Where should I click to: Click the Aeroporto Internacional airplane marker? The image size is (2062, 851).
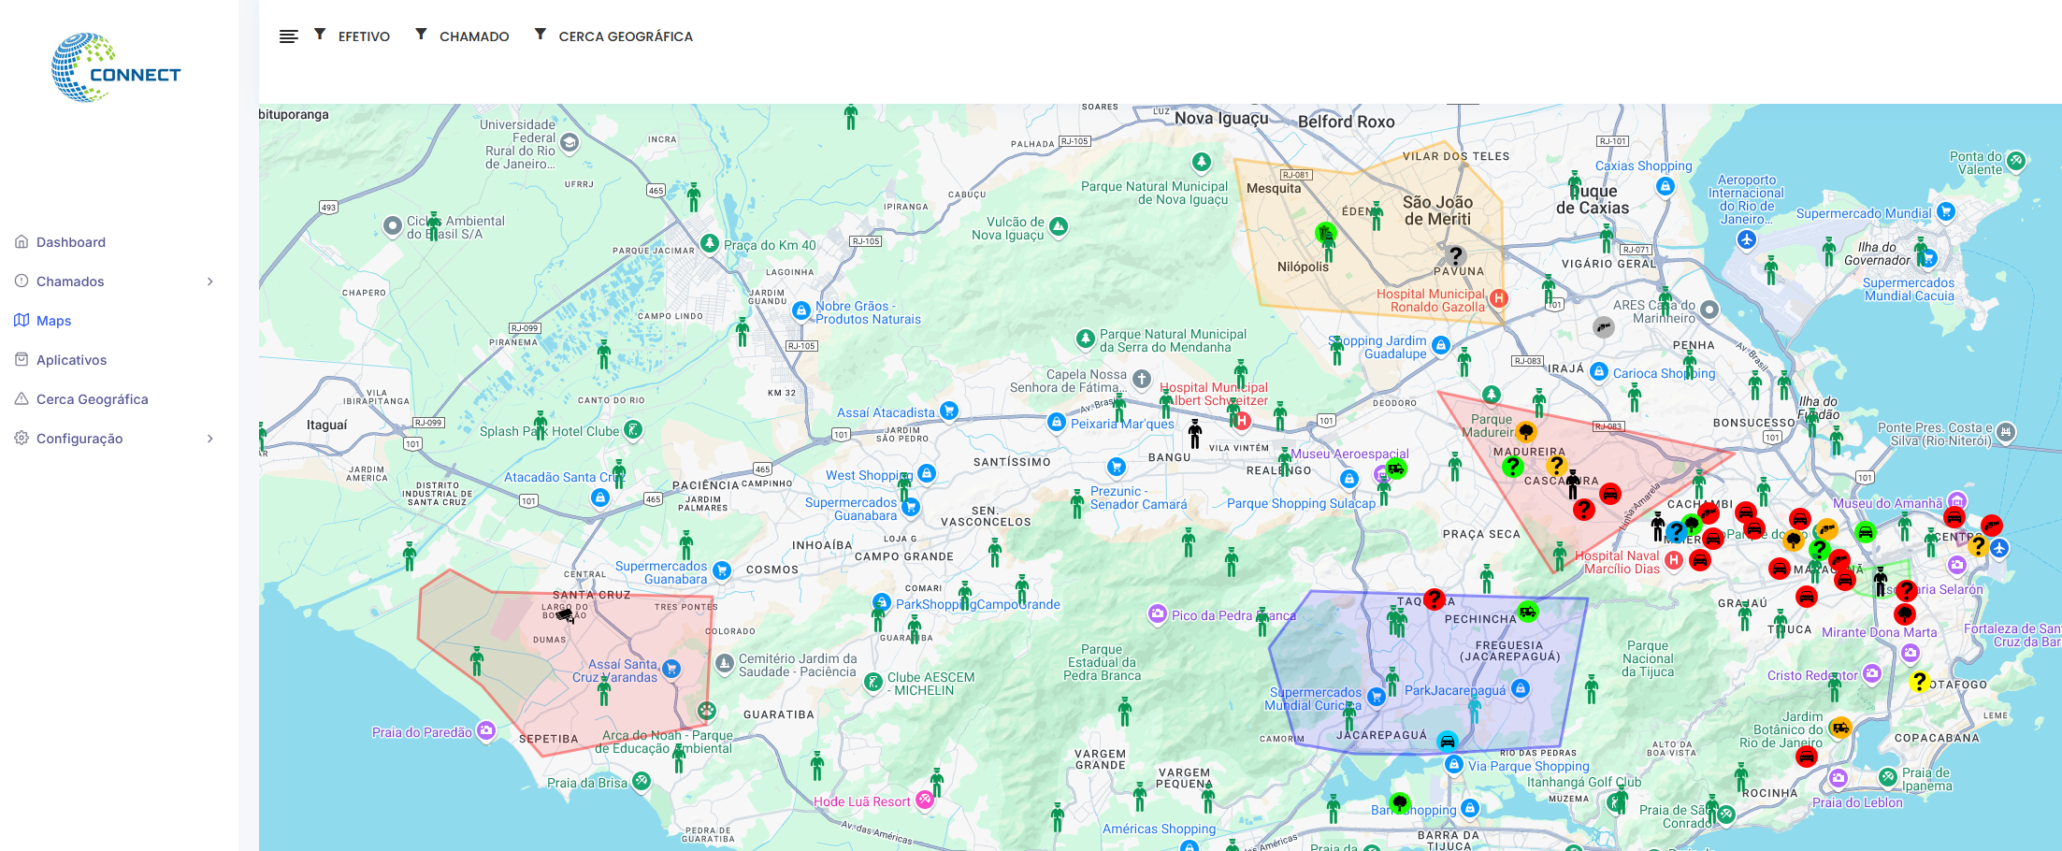click(1746, 239)
